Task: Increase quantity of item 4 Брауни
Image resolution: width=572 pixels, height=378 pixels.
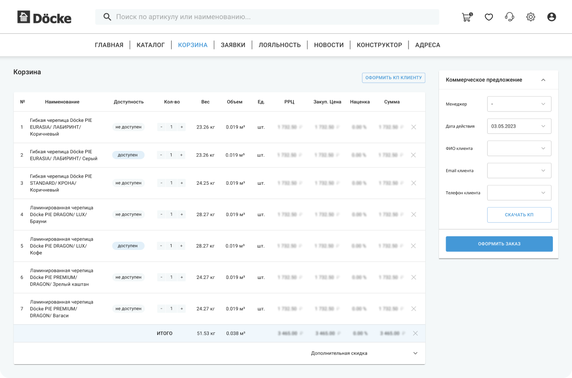Action: point(182,214)
